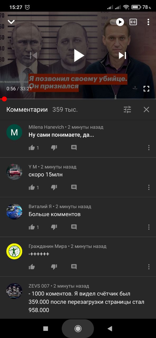Tap the Android home button
Screen dimensions: 156x338
(x=78, y=328)
